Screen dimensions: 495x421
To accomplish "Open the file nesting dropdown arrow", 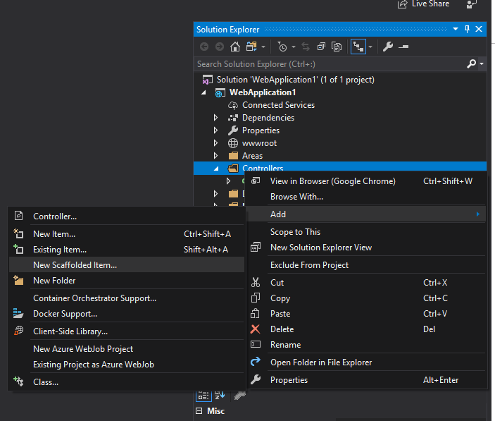I will pos(370,47).
